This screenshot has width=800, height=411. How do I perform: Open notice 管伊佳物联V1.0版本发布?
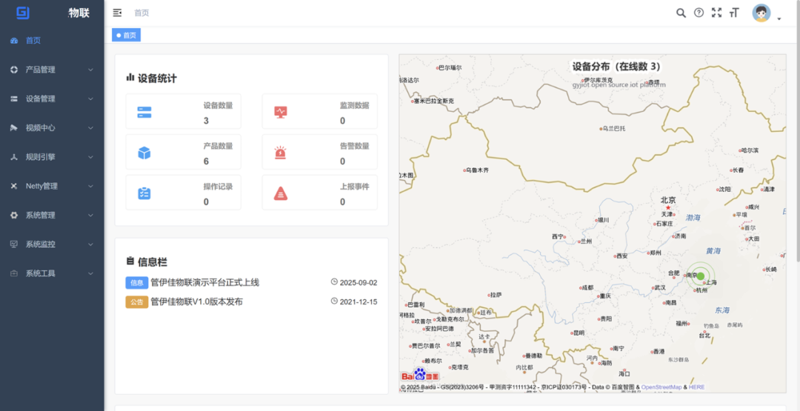tap(196, 301)
